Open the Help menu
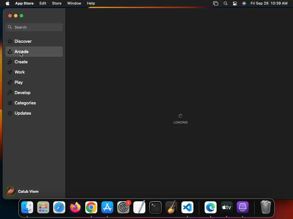 (91, 3)
